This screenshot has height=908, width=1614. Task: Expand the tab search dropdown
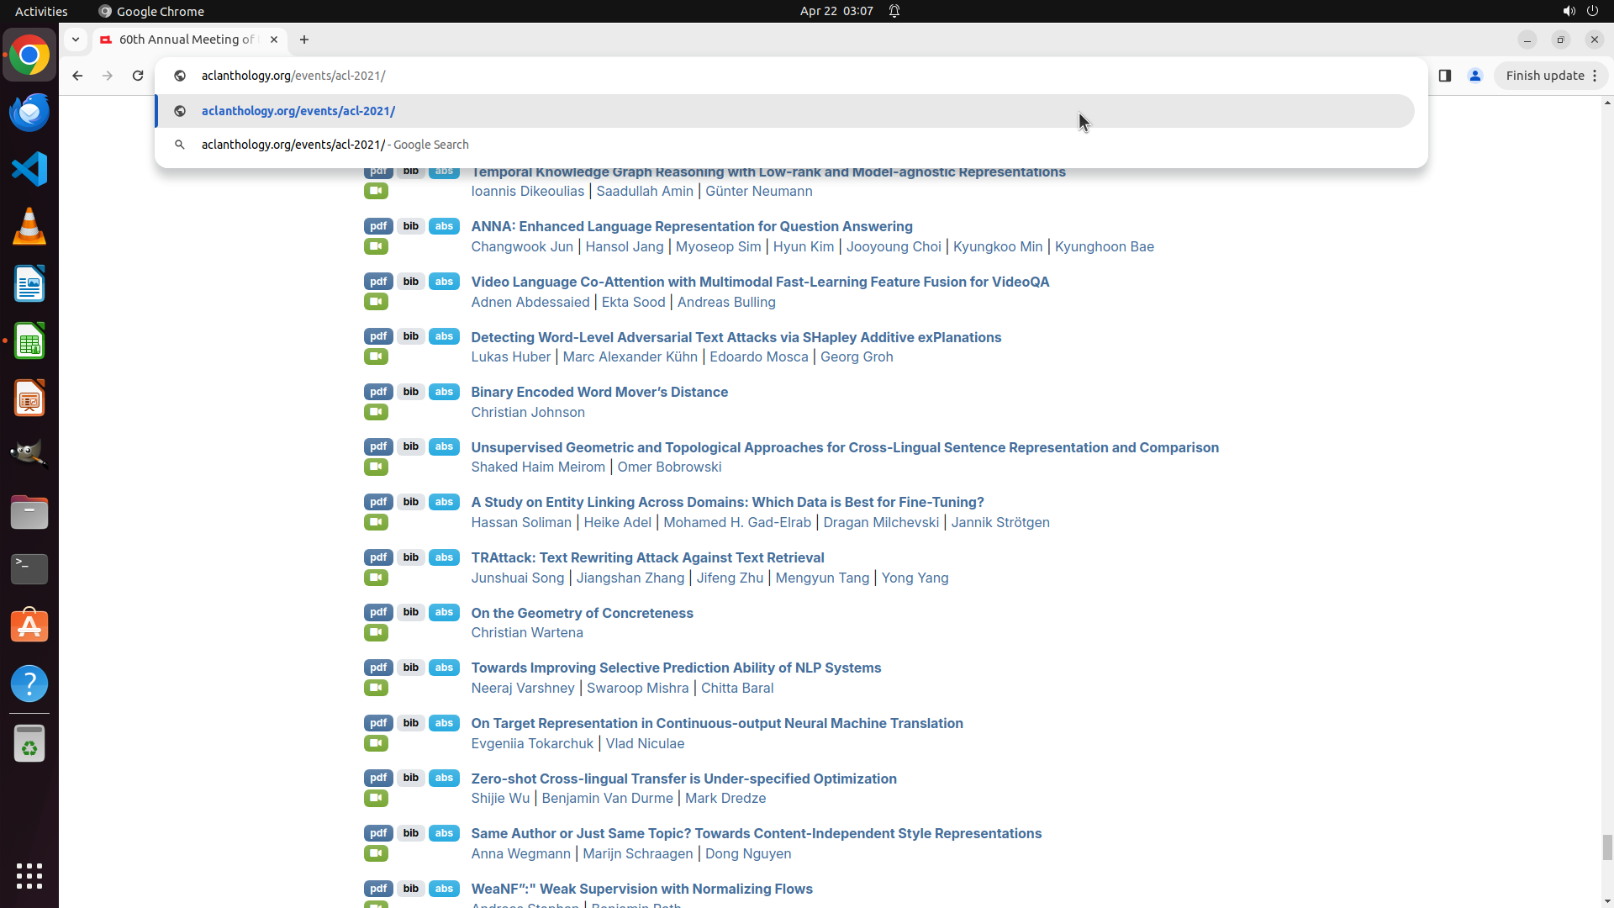tap(76, 40)
